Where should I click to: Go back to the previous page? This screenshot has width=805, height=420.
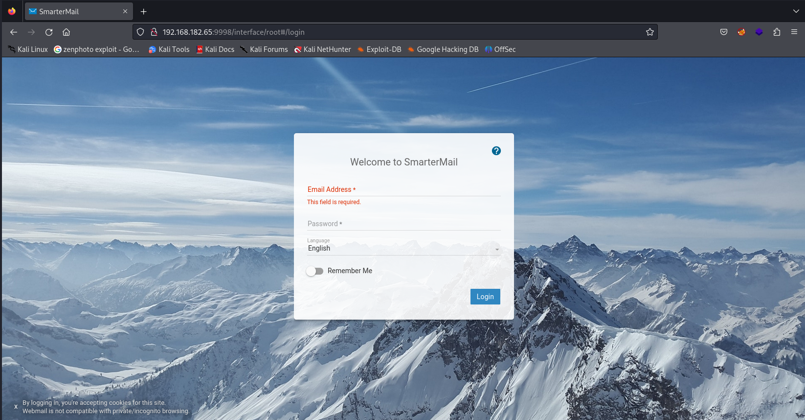(14, 32)
